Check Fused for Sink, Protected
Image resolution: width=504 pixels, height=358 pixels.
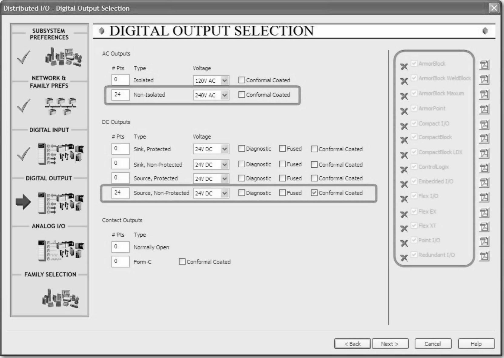pos(282,149)
